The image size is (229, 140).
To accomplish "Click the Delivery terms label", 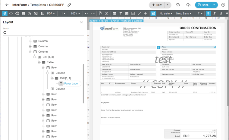I will click(x=108, y=74).
